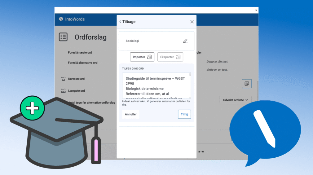Screen dimensions: 313x175
Task: Go back using the Tilbage chevron
Action: click(x=120, y=22)
